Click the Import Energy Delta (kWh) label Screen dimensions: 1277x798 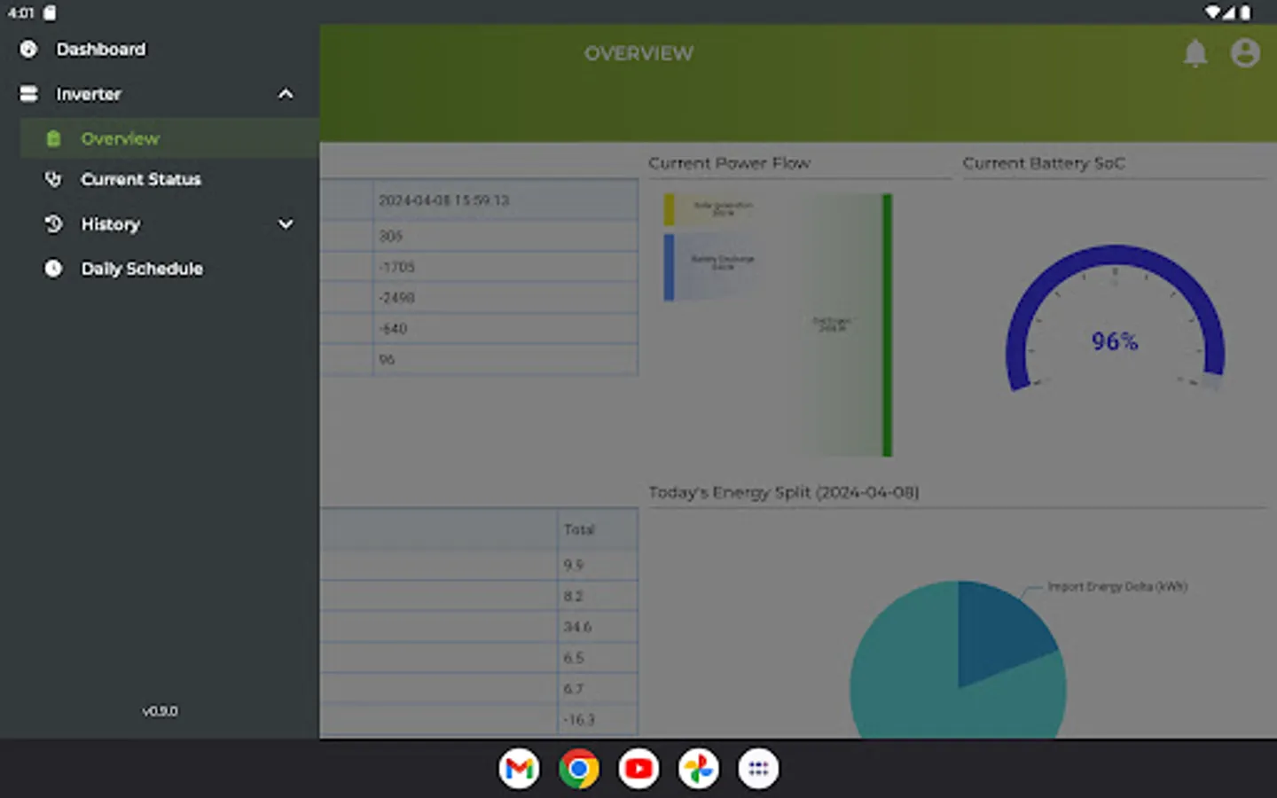[x=1117, y=586]
